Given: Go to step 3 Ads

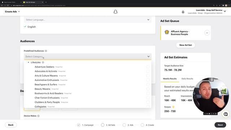Looking at the screenshot, I should (x=128, y=125).
